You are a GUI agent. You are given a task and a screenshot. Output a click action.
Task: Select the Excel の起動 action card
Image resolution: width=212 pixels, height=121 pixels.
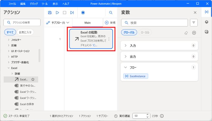click(91, 39)
